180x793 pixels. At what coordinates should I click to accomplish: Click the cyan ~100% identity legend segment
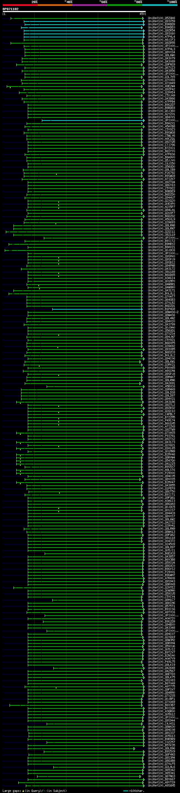pos(160,5)
